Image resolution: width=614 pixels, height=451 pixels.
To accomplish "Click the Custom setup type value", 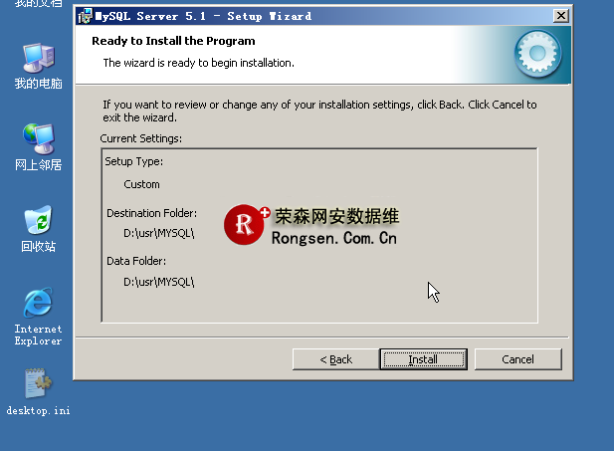I will pyautogui.click(x=141, y=184).
